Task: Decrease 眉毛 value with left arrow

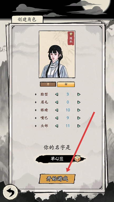Action: (56, 102)
